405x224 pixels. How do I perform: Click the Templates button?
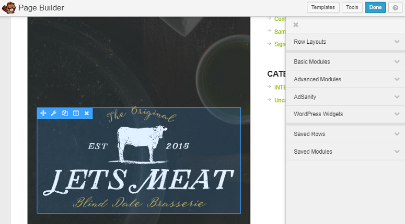(323, 7)
